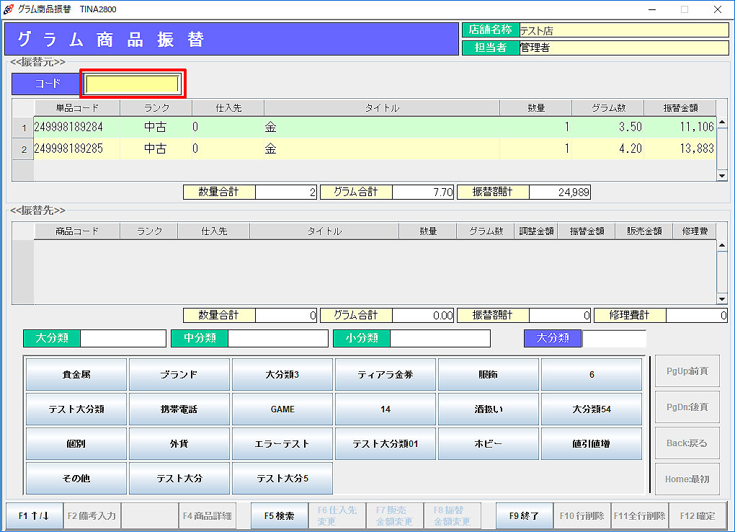Click the グラム数 column header in 振替元
735x532 pixels.
click(607, 108)
